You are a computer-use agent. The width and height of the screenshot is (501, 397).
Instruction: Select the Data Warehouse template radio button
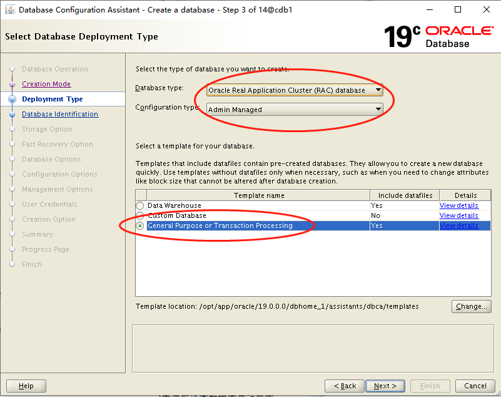pyautogui.click(x=140, y=205)
